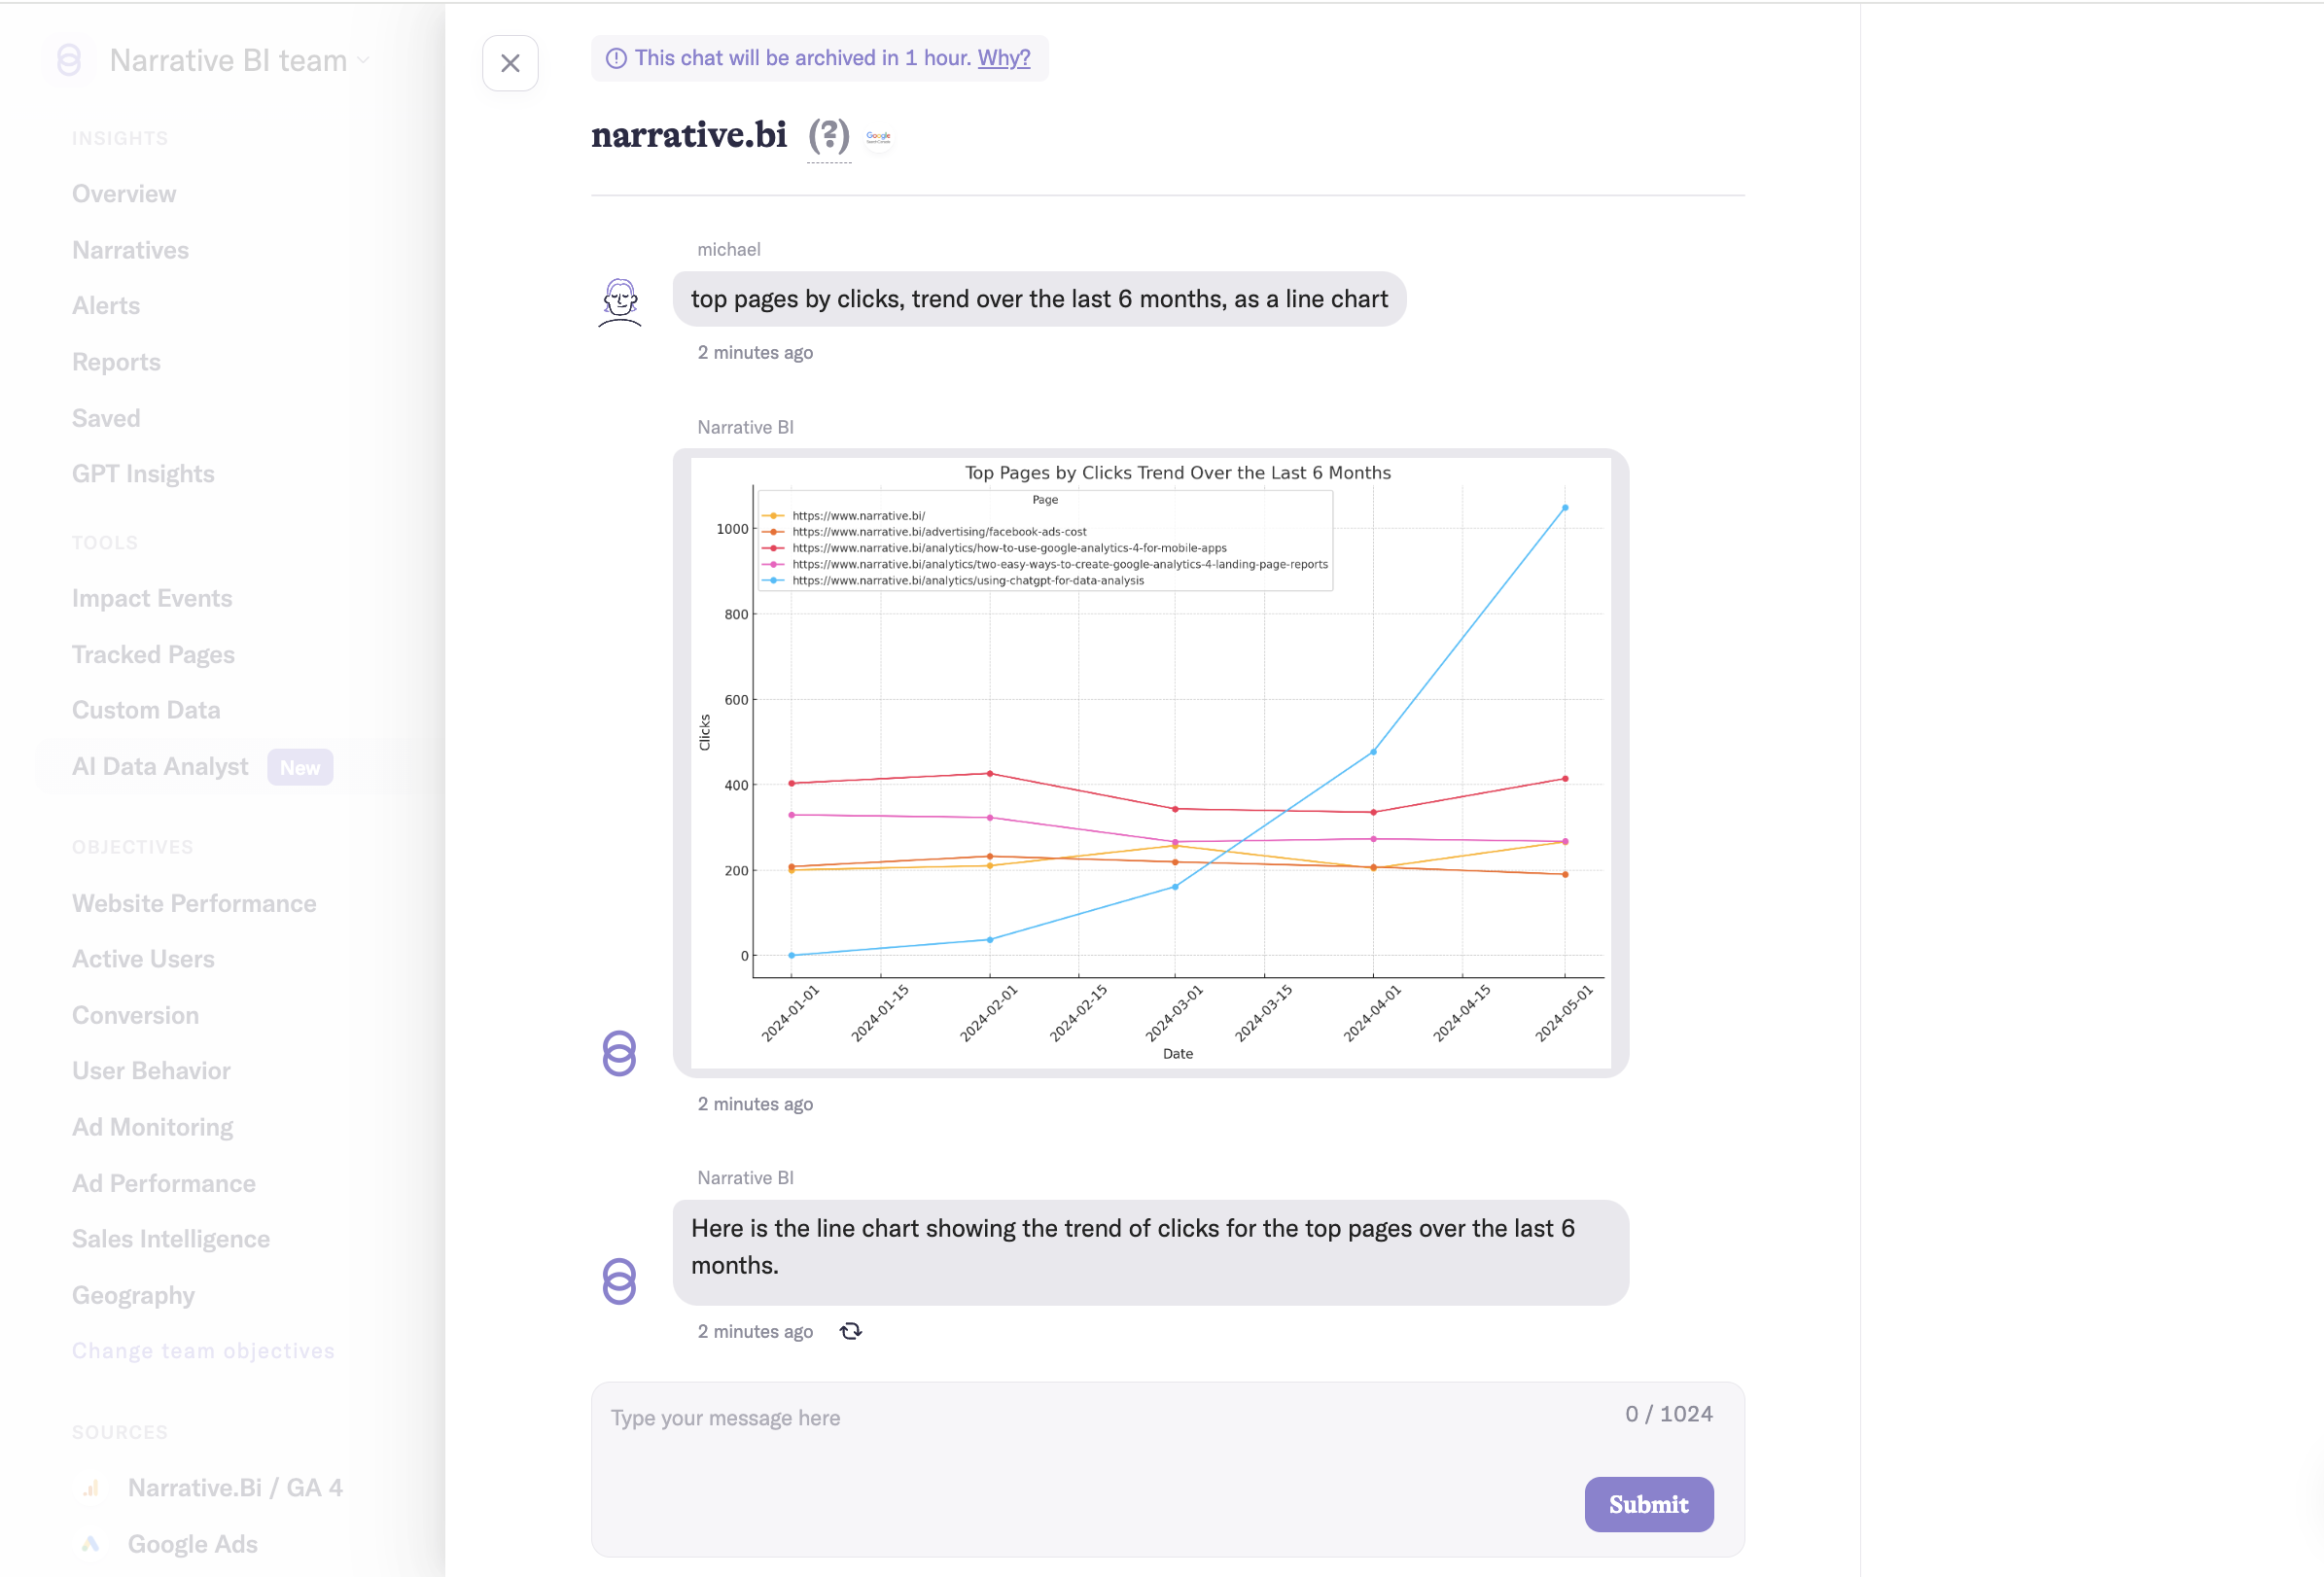This screenshot has width=2324, height=1577.
Task: Open the clicks trend chart image
Action: tap(1150, 762)
